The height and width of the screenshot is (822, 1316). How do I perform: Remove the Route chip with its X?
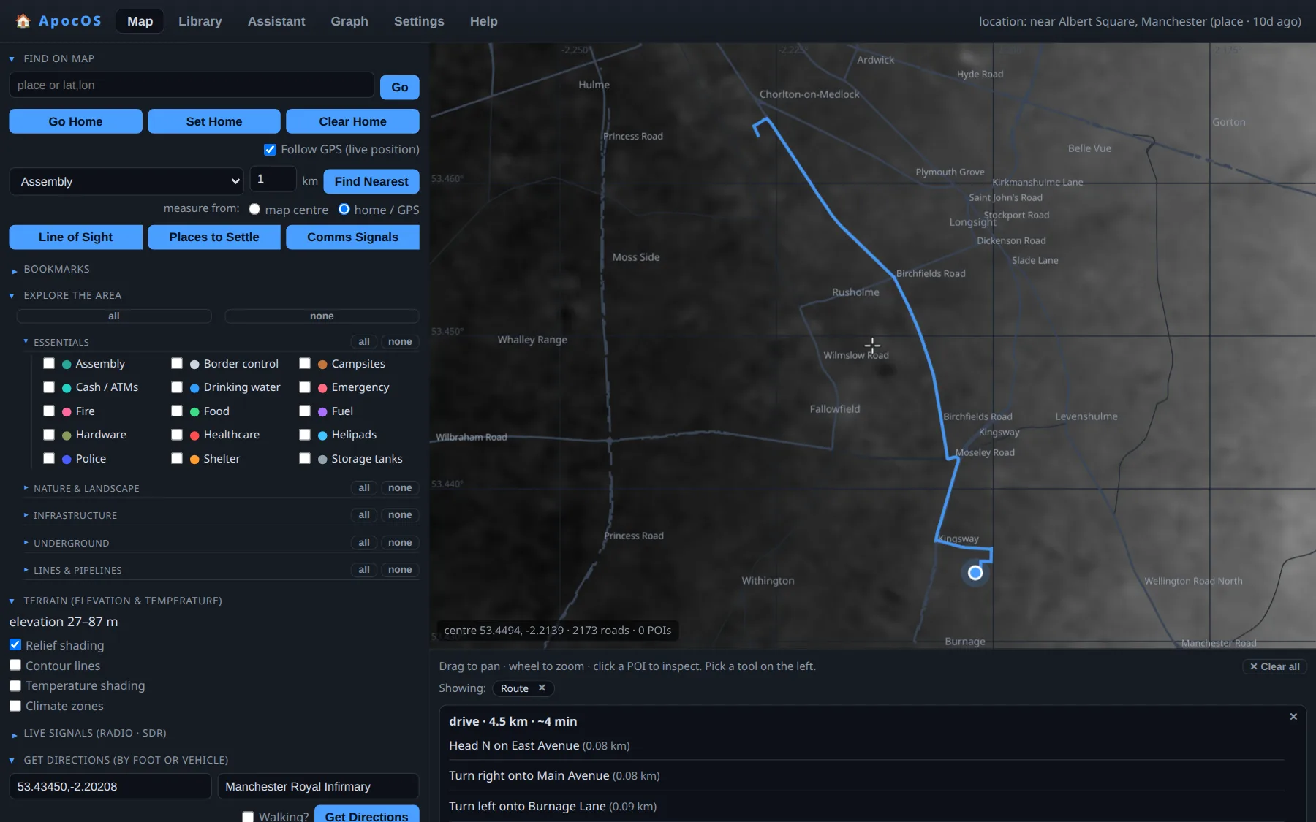[x=542, y=688]
